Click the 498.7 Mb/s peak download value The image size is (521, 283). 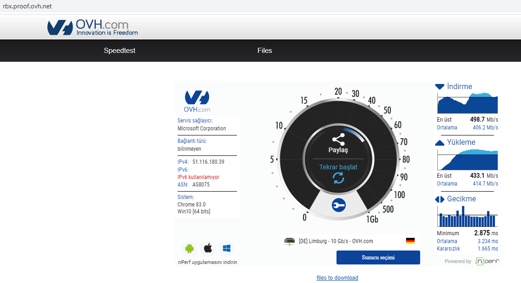point(484,119)
